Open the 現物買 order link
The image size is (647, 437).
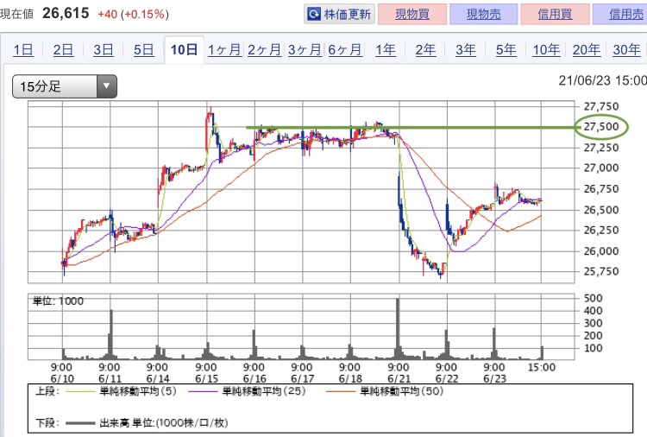point(412,15)
